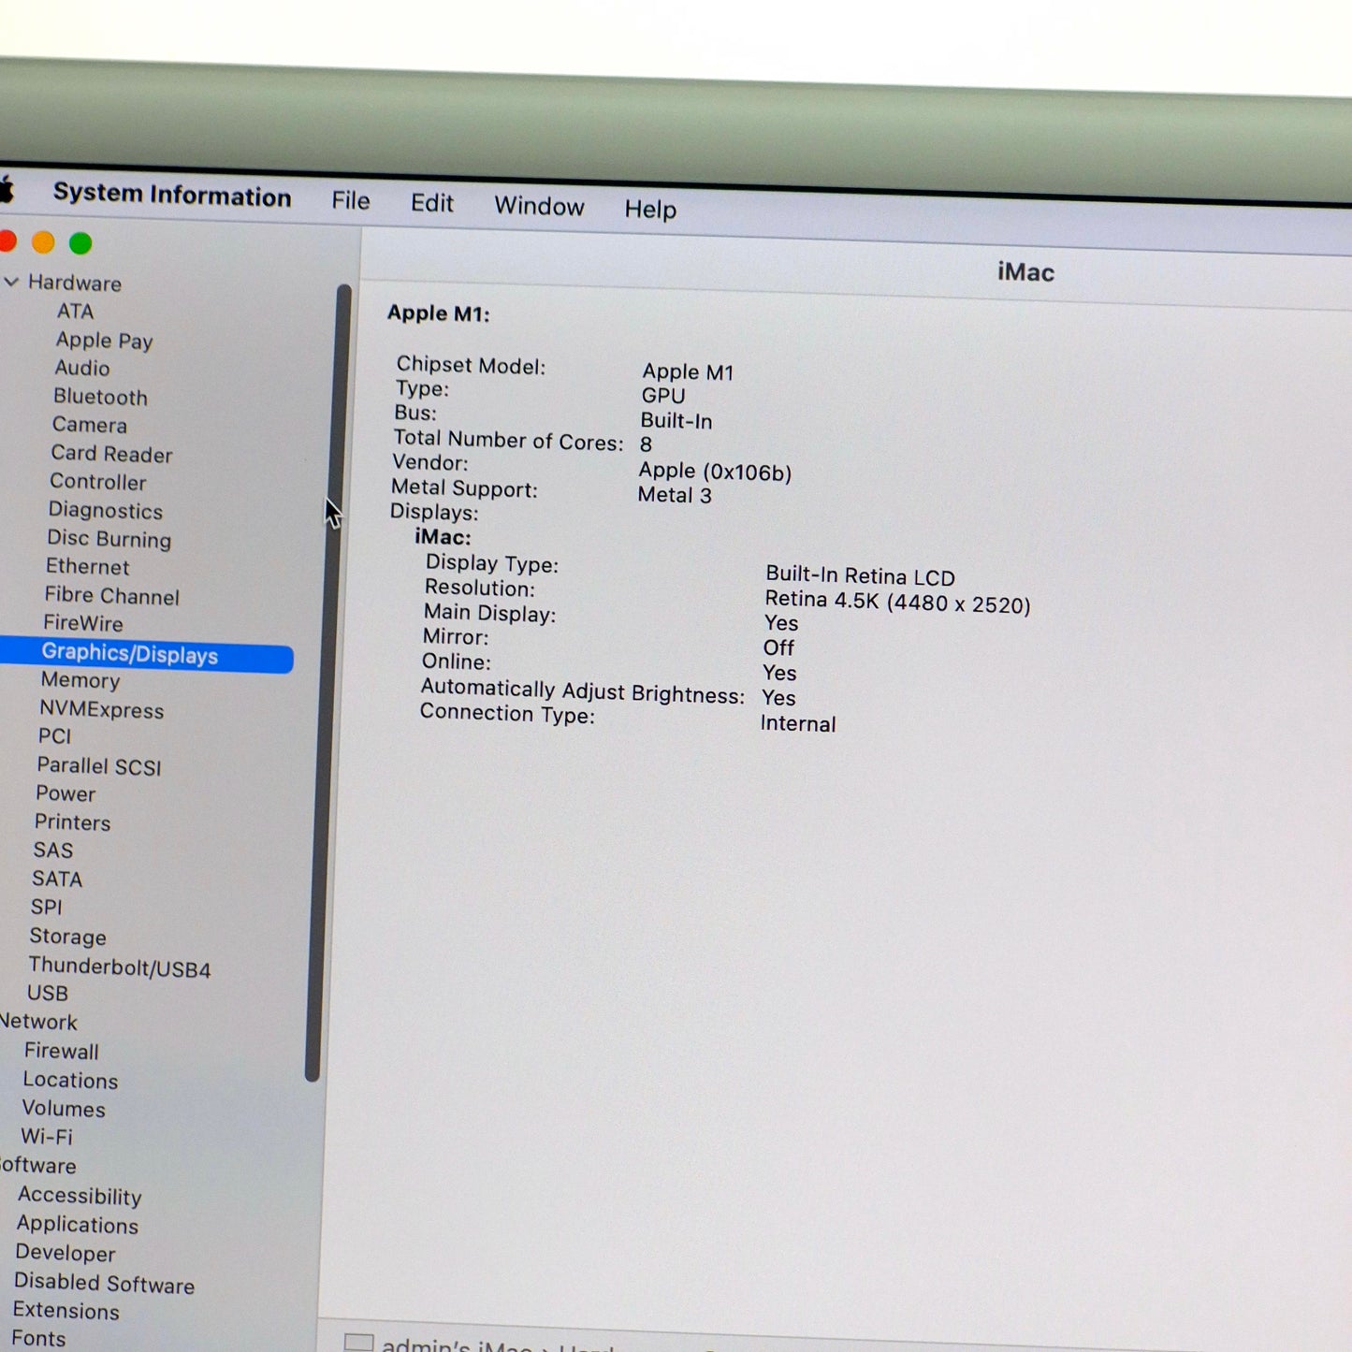The image size is (1352, 1352).
Task: Select Bluetooth in the sidebar
Action: coord(100,398)
